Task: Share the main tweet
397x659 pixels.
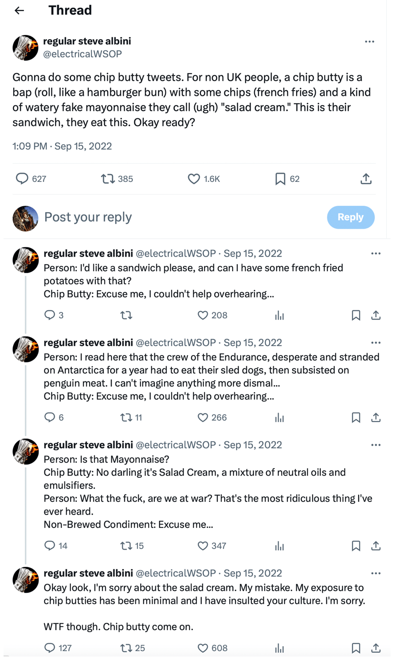Action: click(x=366, y=179)
